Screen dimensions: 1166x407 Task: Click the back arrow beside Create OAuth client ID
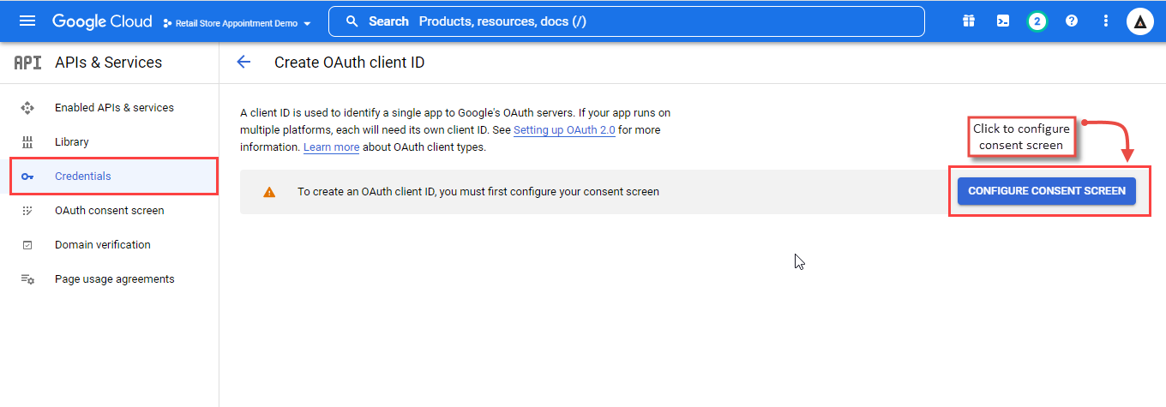(243, 62)
